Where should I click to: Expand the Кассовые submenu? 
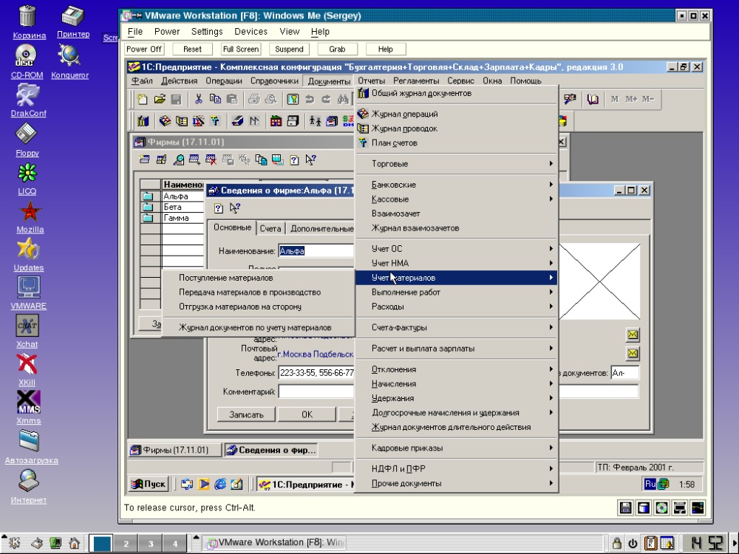click(456, 199)
